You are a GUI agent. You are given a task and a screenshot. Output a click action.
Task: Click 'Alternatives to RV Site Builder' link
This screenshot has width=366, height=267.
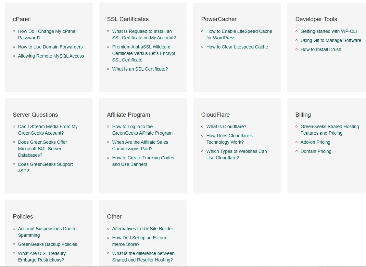pyautogui.click(x=143, y=229)
